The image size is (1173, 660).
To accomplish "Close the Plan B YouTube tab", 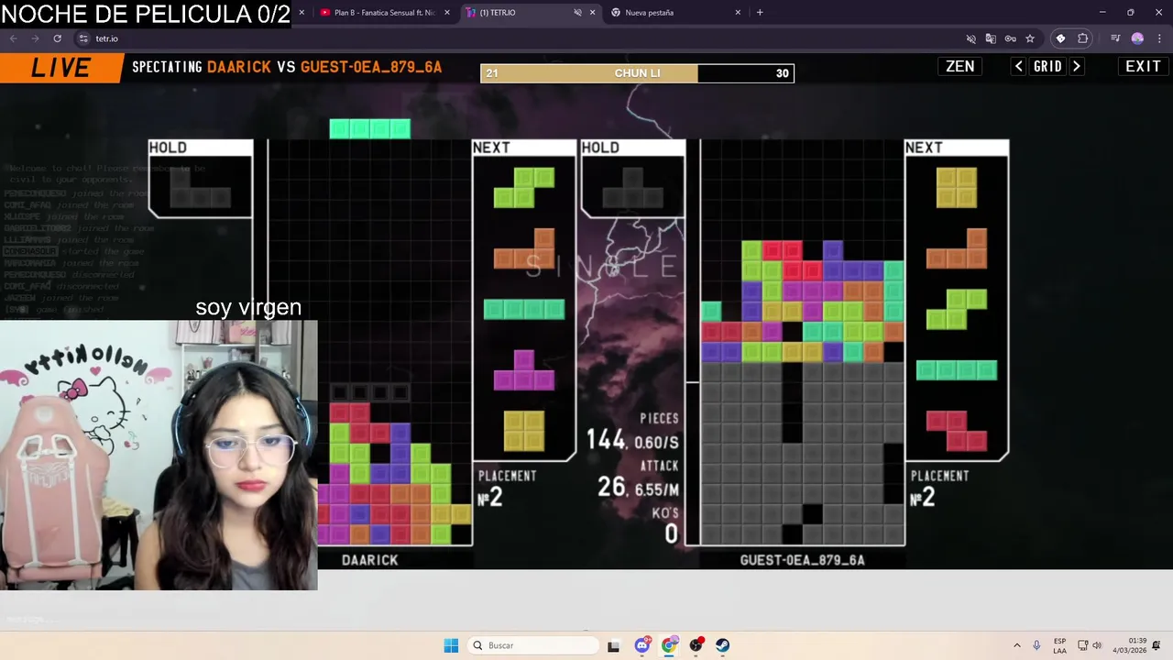I will click(x=447, y=13).
